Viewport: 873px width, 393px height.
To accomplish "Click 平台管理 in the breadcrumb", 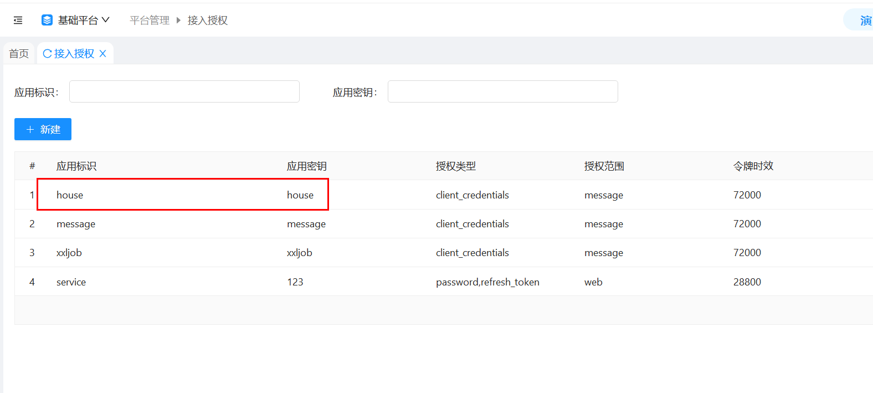I will (x=150, y=21).
